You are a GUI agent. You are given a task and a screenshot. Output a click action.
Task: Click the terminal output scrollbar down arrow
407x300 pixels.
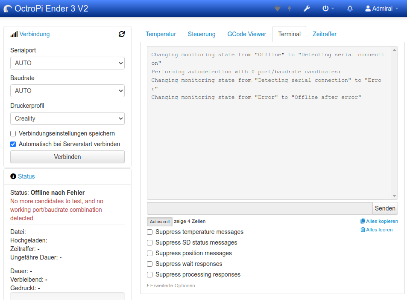pos(394,196)
